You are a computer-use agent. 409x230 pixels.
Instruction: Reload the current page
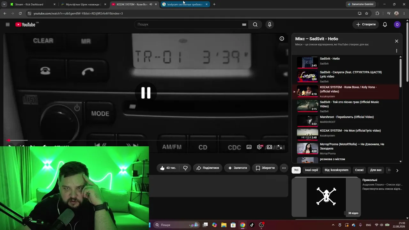tap(20, 13)
